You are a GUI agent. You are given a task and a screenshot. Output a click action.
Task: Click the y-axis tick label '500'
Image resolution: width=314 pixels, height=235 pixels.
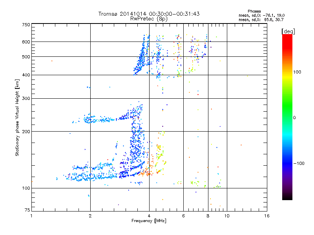pyautogui.click(x=26, y=57)
